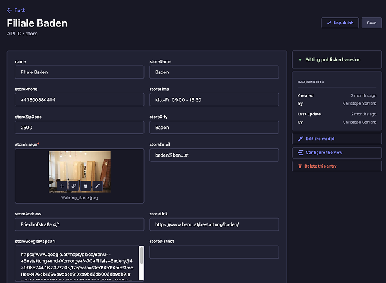Go back via the Back link
The height and width of the screenshot is (283, 386).
[x=16, y=10]
